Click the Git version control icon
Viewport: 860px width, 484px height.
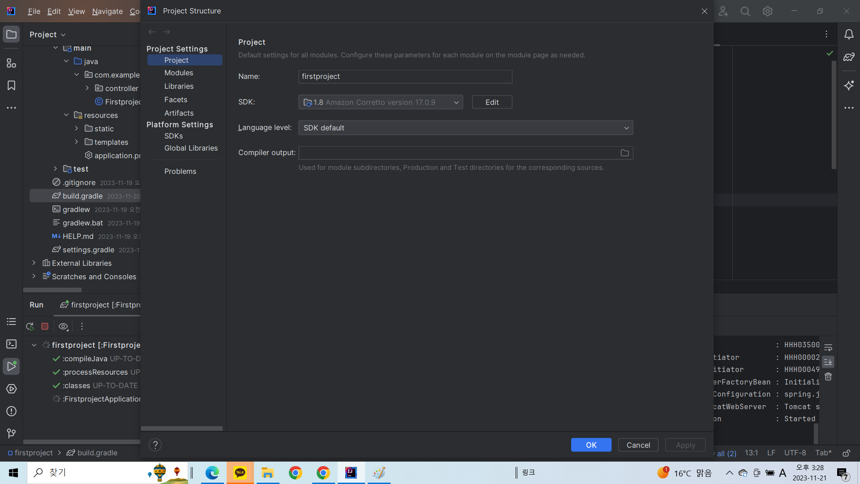click(x=11, y=433)
